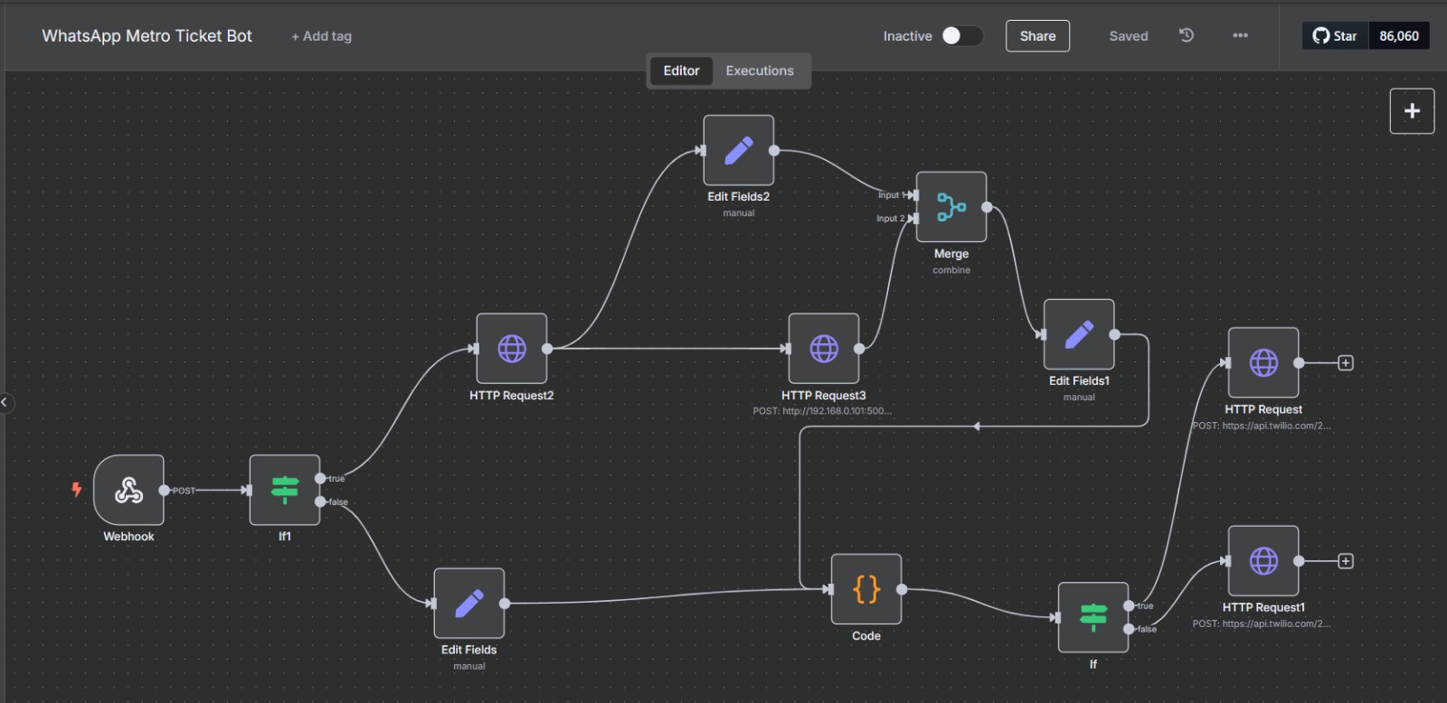Switch to the Executions tab
1447x703 pixels.
coord(759,70)
